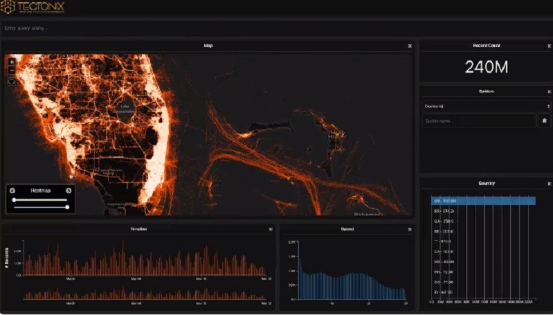This screenshot has height=315, width=553.
Task: Click the Tectonix logo
Action: coord(35,8)
